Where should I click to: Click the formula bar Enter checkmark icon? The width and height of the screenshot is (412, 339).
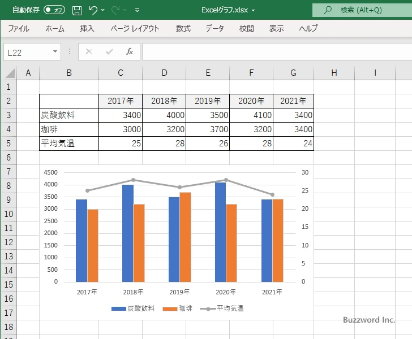click(109, 51)
